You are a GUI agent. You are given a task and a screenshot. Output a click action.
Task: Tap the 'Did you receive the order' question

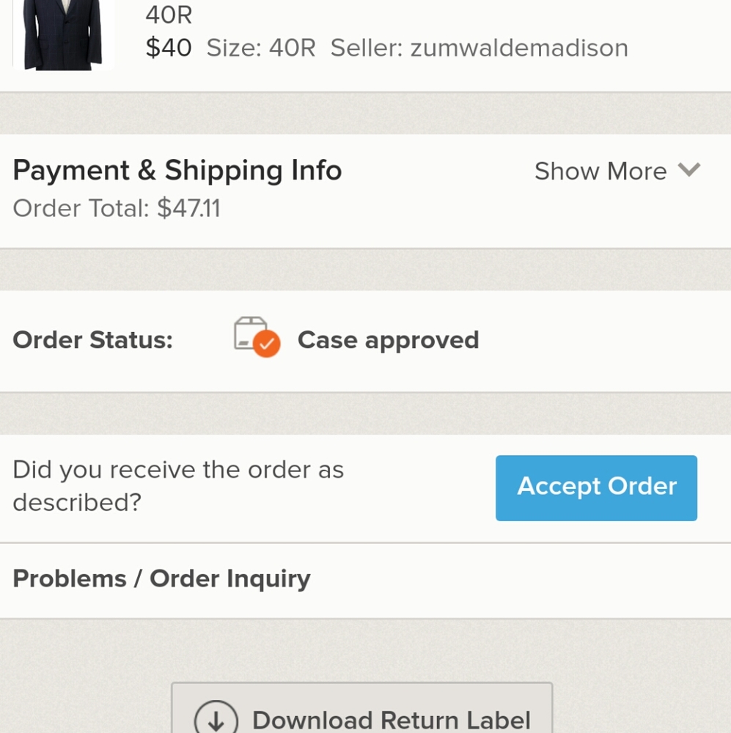pos(178,486)
